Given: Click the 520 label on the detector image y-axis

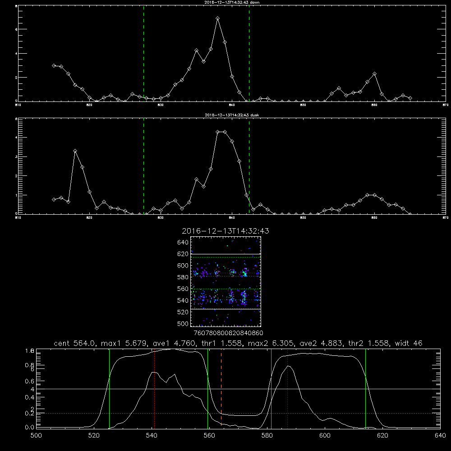Looking at the screenshot, I should click(183, 312).
